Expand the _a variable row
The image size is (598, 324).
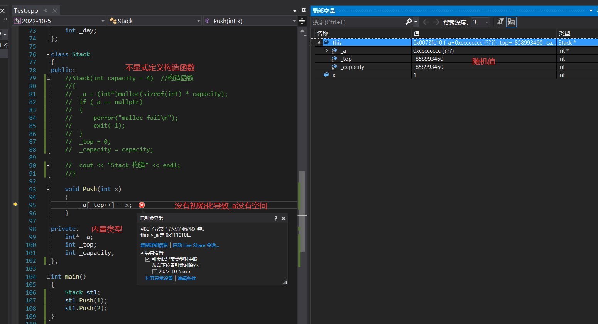coord(326,50)
